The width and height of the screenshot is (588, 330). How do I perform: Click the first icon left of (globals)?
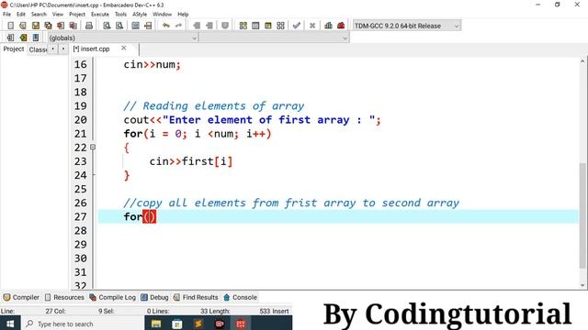coord(10,38)
